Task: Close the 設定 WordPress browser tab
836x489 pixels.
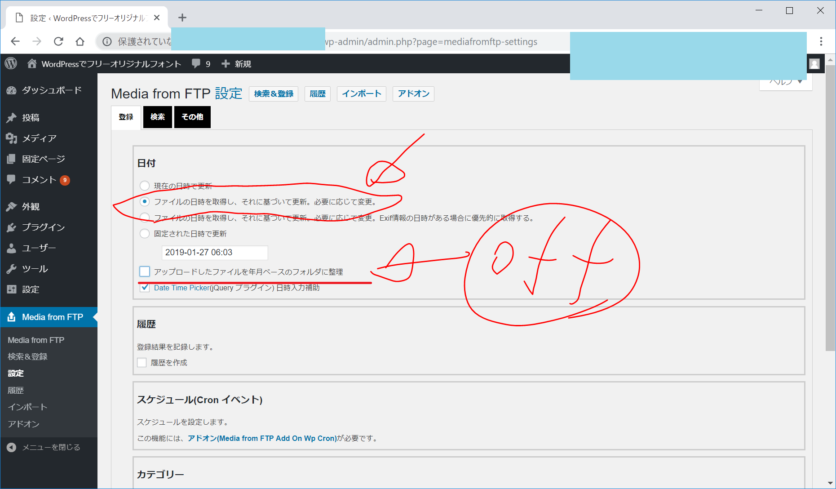Action: click(x=157, y=18)
